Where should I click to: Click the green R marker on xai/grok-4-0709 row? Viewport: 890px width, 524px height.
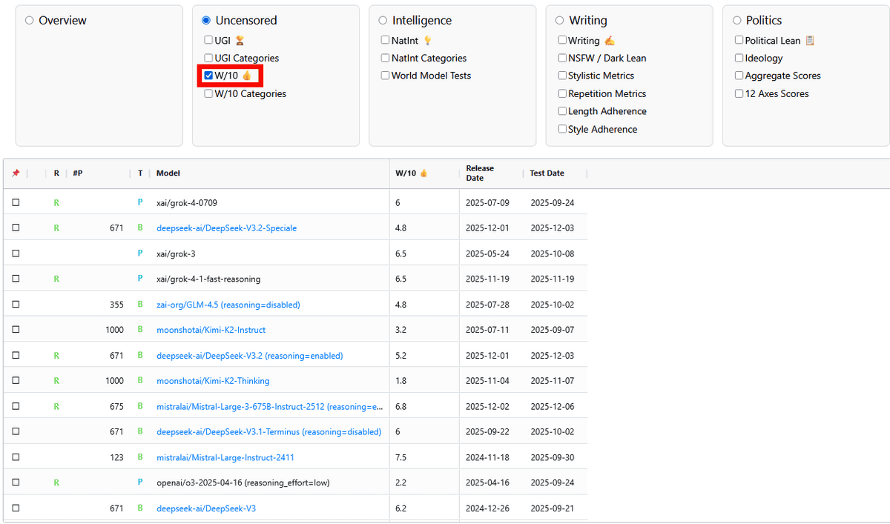pos(56,202)
